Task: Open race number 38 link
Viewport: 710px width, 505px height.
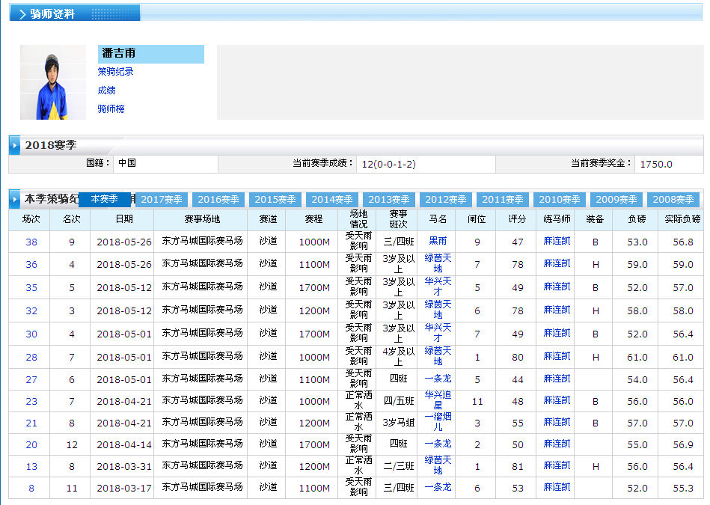Action: [x=31, y=242]
